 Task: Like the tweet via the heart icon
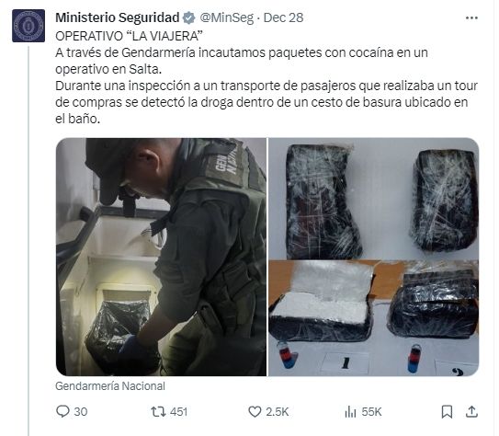pyautogui.click(x=255, y=412)
